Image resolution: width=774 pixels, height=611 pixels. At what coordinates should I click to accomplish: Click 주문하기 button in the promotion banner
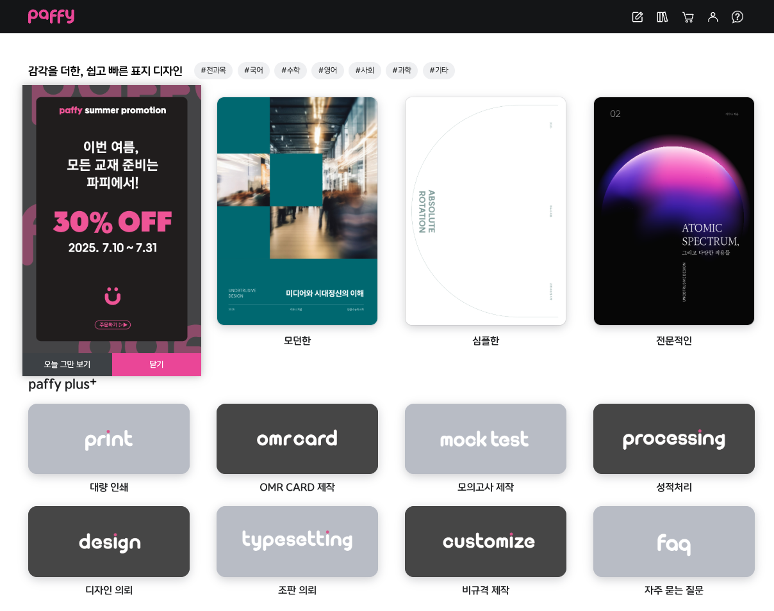pyautogui.click(x=113, y=325)
